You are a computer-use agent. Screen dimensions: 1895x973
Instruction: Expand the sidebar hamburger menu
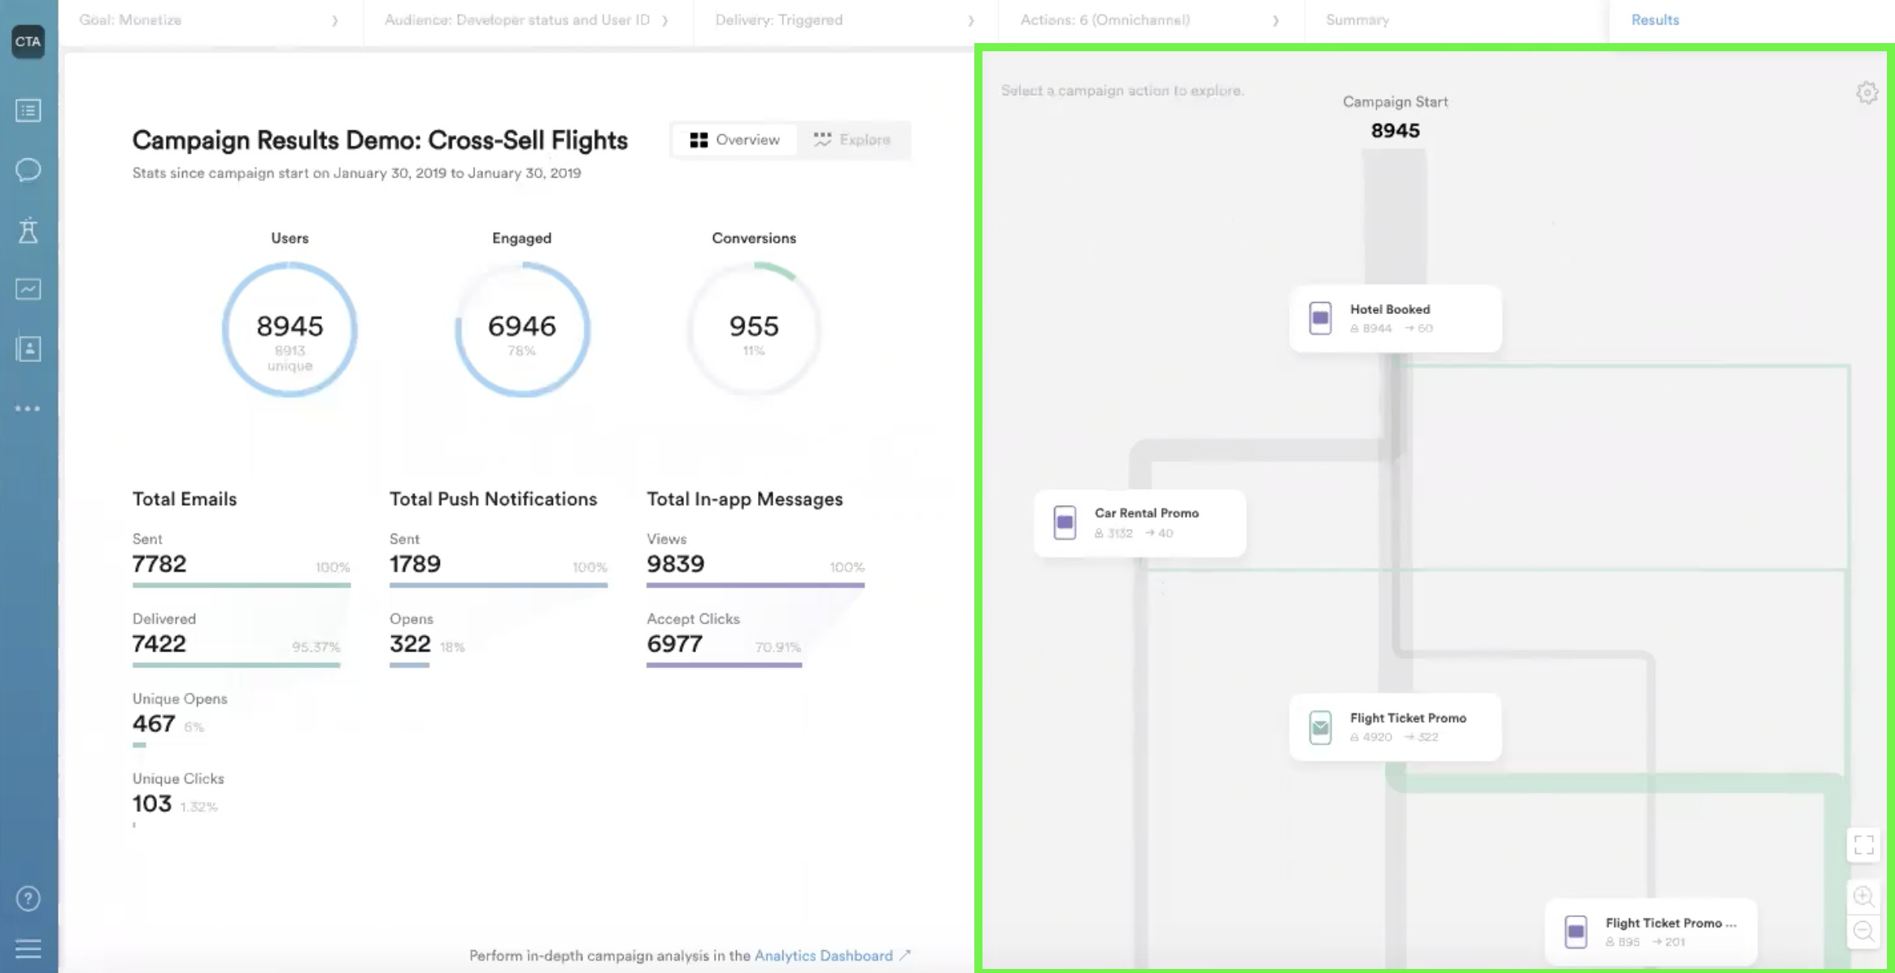28,949
